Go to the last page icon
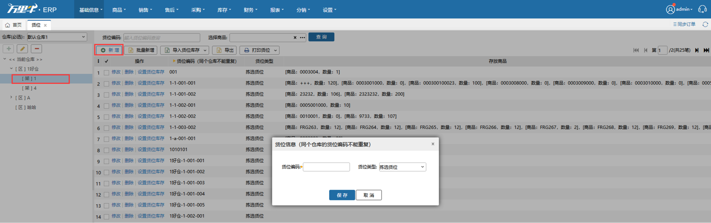Image resolution: width=711 pixels, height=223 pixels. (706, 50)
